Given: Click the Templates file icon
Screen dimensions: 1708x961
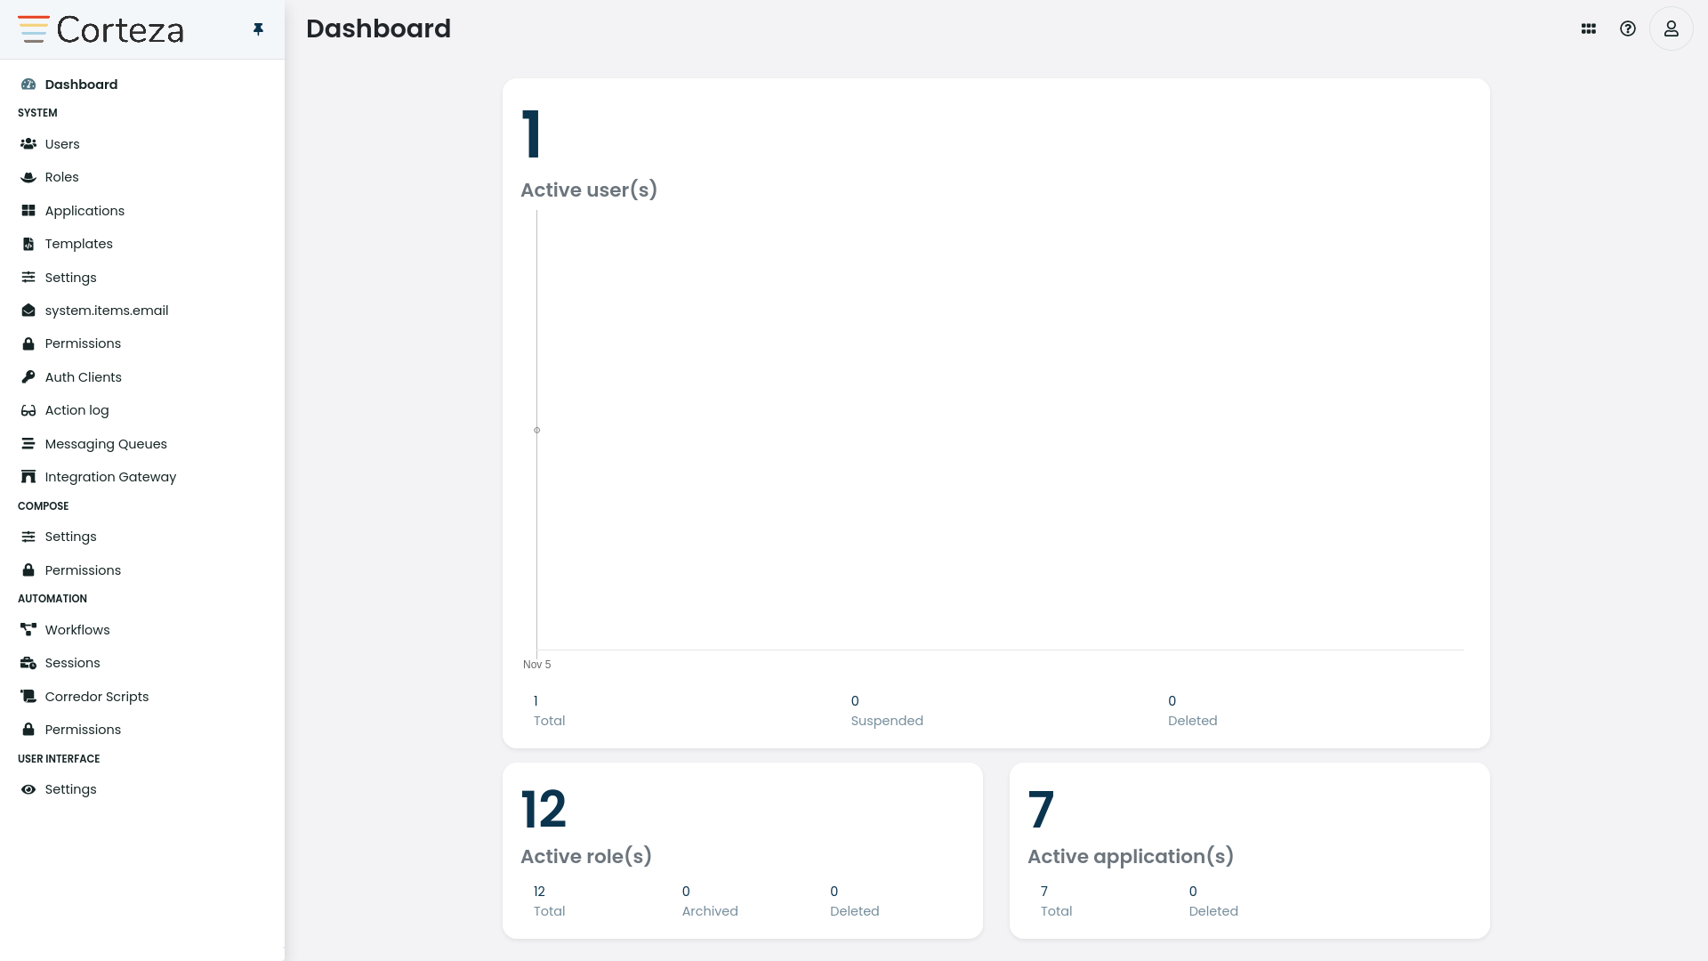Looking at the screenshot, I should click(x=28, y=244).
